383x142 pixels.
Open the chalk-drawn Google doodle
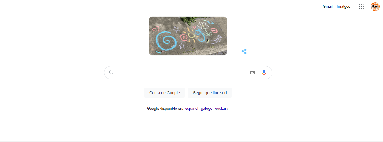point(188,36)
